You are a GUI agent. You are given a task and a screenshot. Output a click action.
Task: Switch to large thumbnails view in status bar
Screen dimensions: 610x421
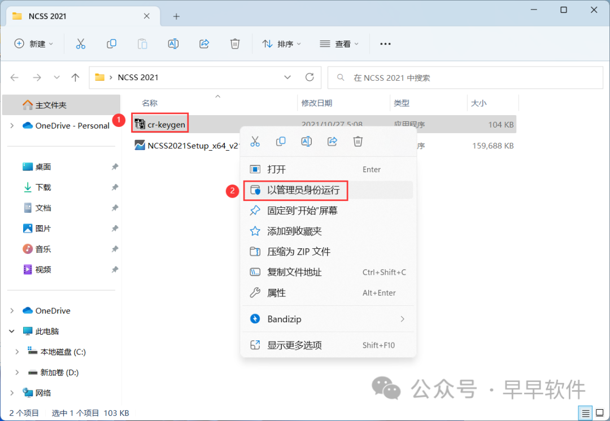pos(598,413)
